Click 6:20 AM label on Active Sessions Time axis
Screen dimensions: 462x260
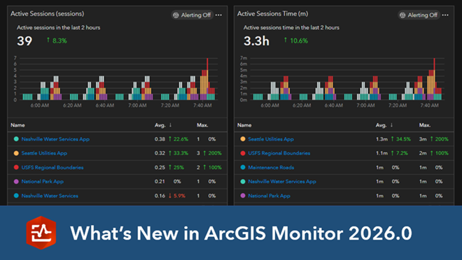(x=302, y=106)
